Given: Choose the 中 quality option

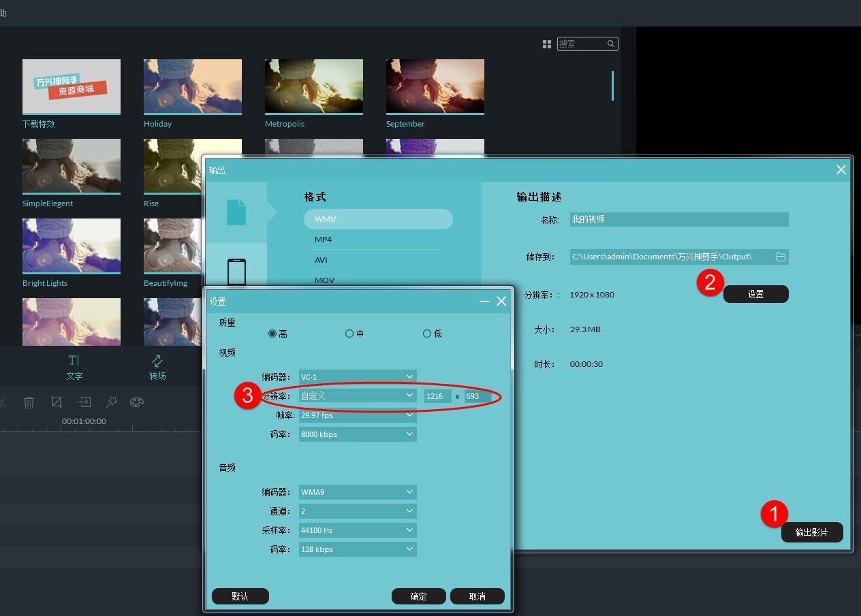Looking at the screenshot, I should click(349, 333).
